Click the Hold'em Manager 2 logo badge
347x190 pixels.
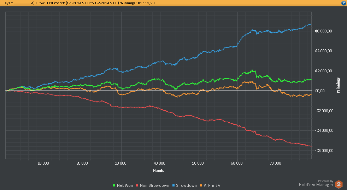click(339, 184)
